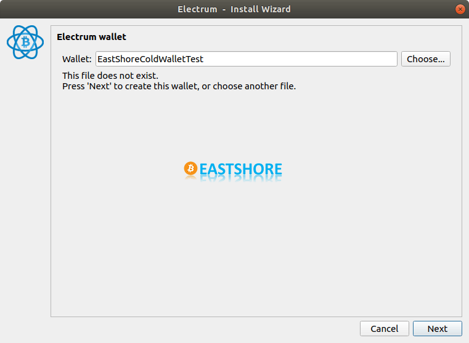Click the 'Wallet:' label

pyautogui.click(x=77, y=59)
